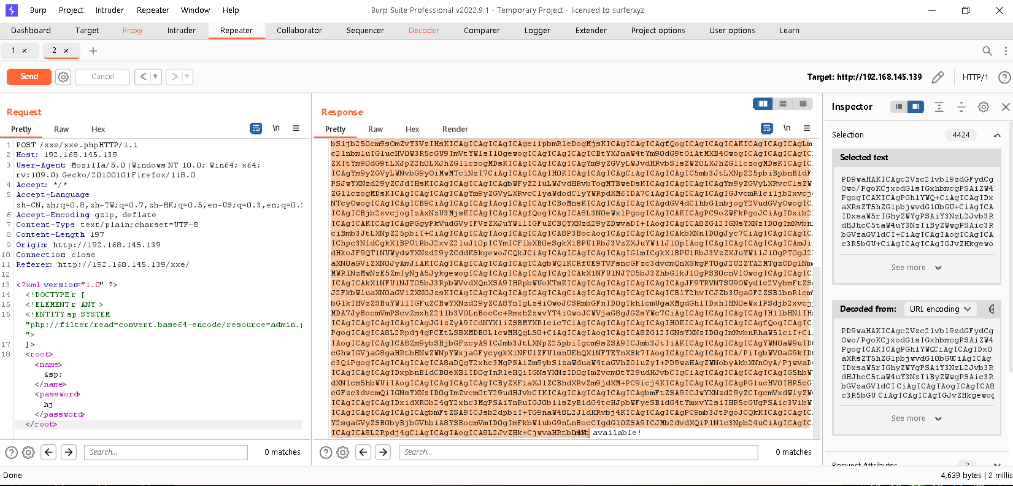The height and width of the screenshot is (486, 1013).
Task: Open the Request pane hamburger menu
Action: coord(296,128)
